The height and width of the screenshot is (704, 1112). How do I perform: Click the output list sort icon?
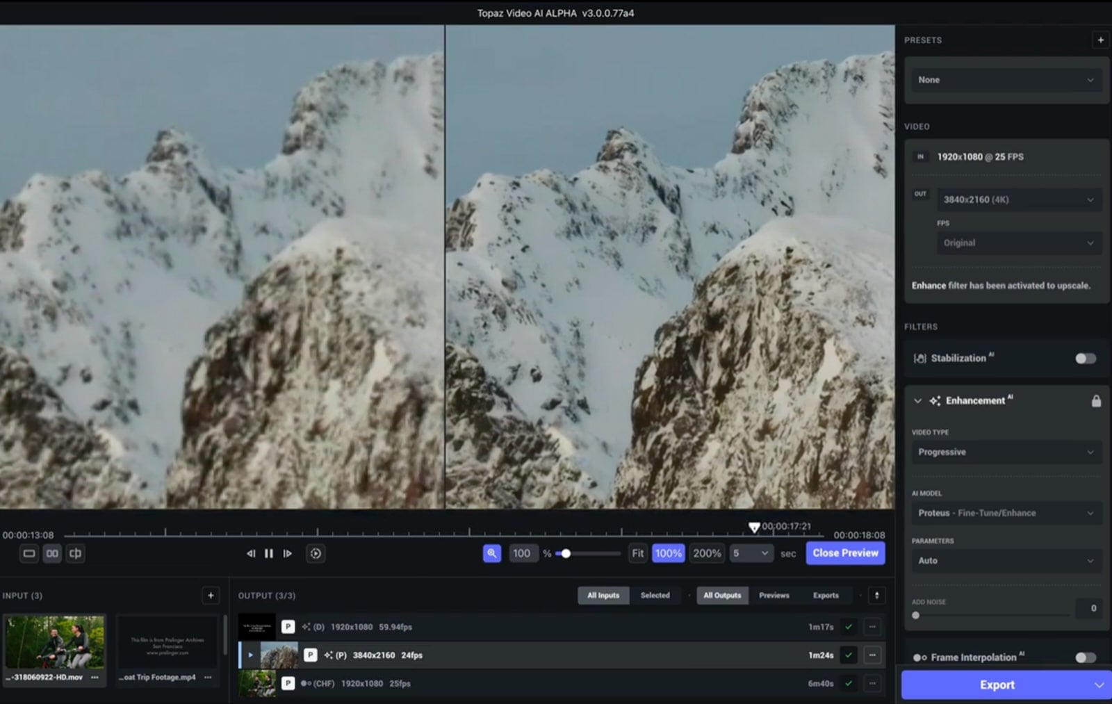click(876, 596)
